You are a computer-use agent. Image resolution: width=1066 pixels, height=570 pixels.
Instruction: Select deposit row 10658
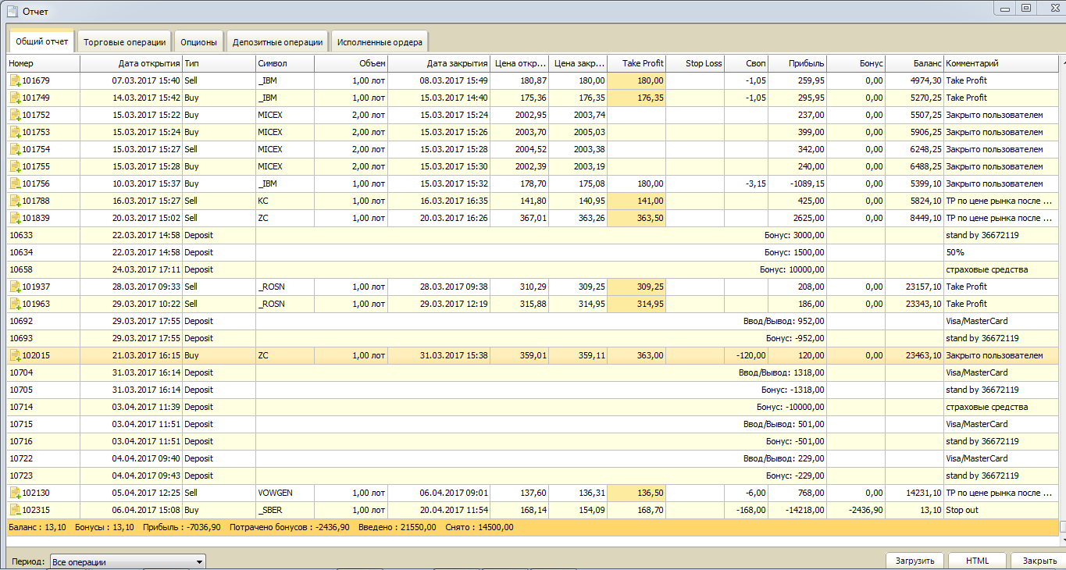click(532, 269)
